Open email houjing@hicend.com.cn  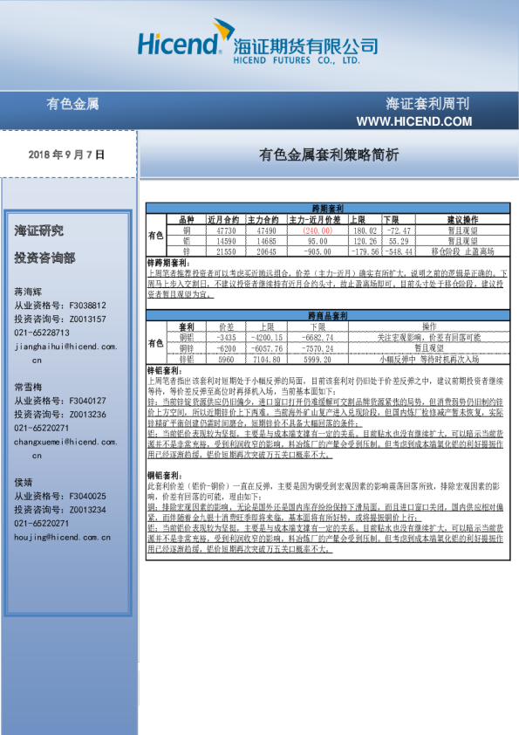pyautogui.click(x=62, y=537)
